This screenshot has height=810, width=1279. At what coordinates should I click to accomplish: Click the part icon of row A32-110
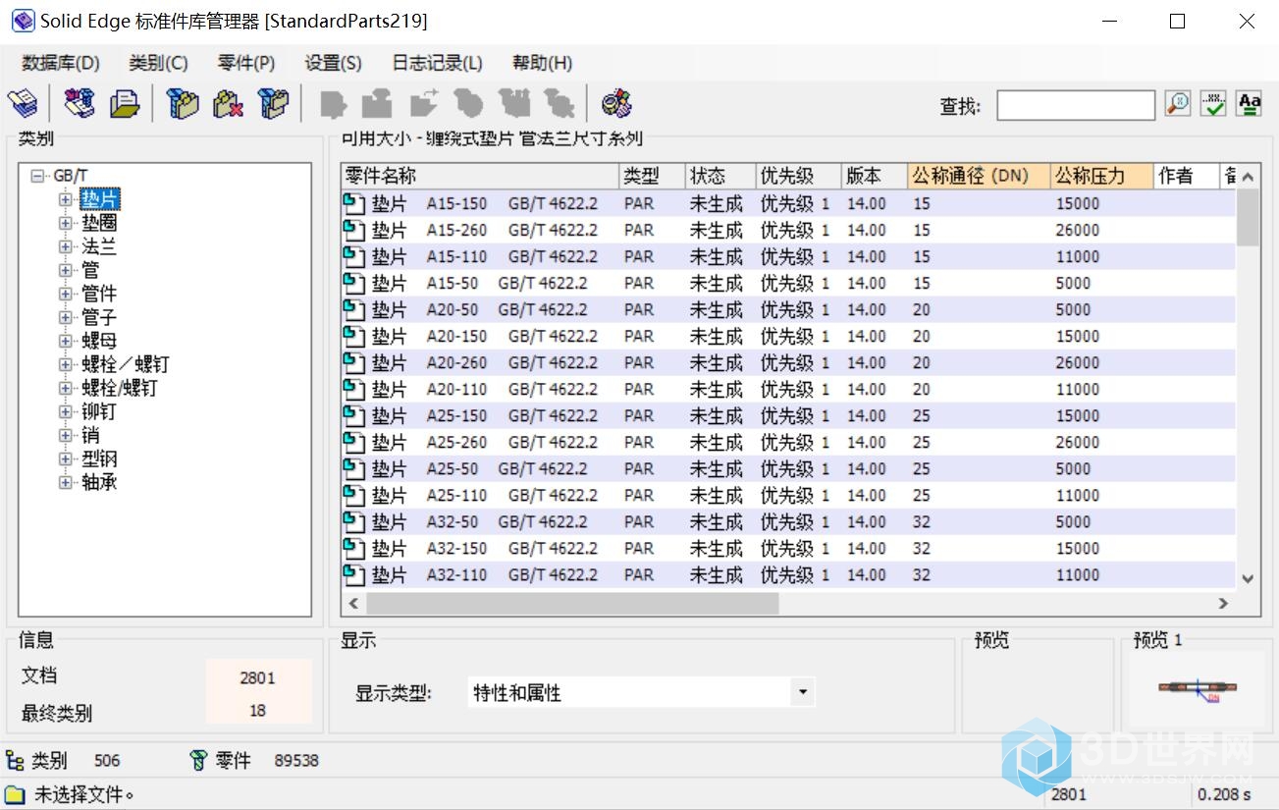[353, 574]
